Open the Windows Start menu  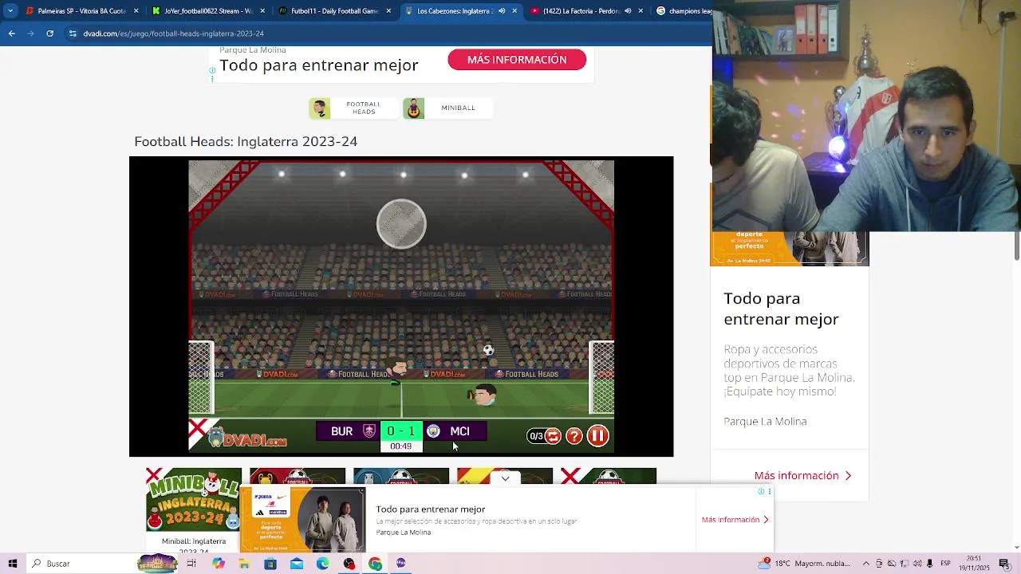(12, 564)
